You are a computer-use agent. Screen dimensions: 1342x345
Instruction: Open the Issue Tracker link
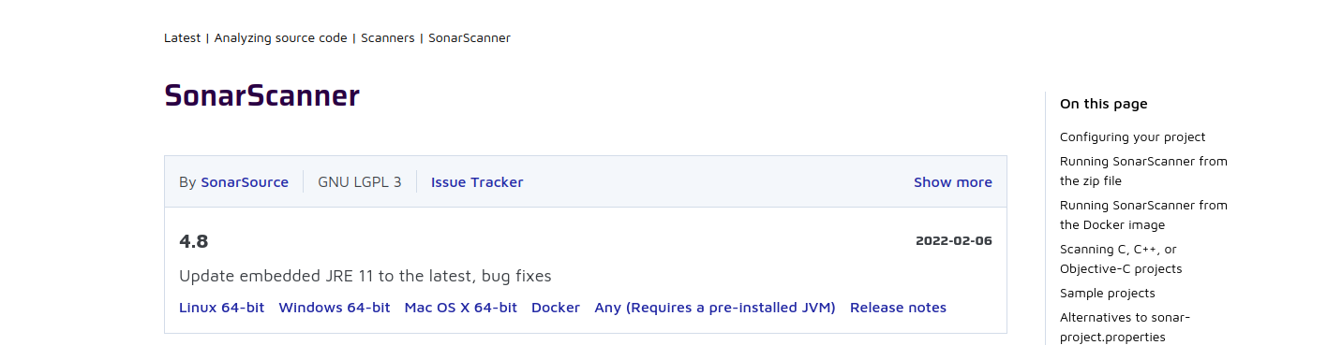(x=477, y=182)
